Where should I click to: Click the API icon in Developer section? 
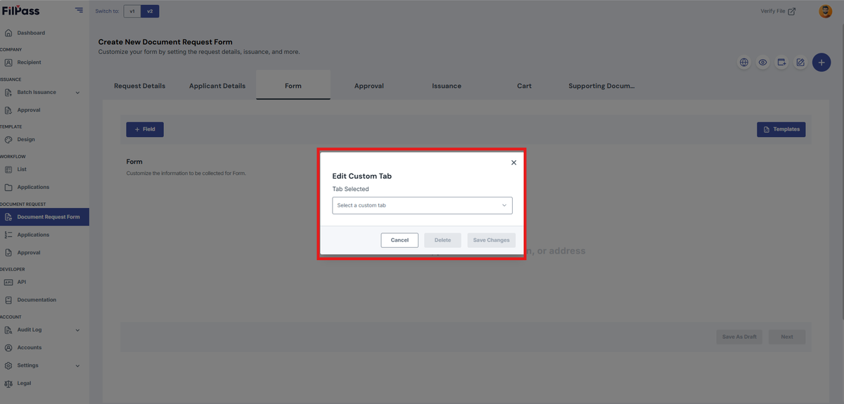[8, 282]
